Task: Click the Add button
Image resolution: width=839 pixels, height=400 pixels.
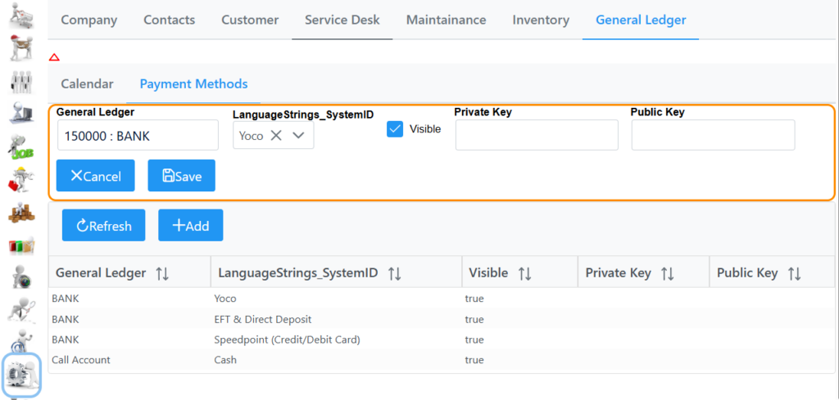Action: tap(190, 226)
